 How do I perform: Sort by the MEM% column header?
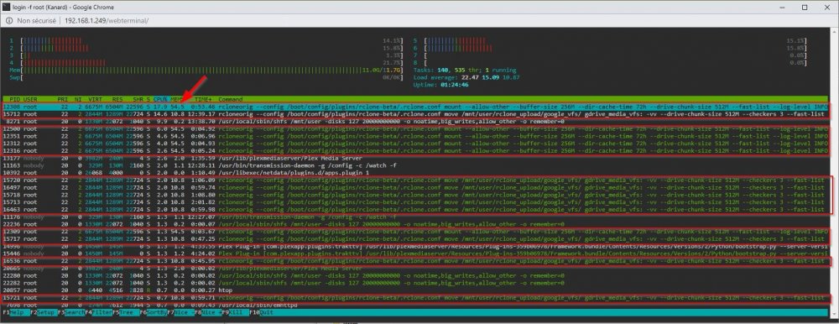[x=177, y=100]
